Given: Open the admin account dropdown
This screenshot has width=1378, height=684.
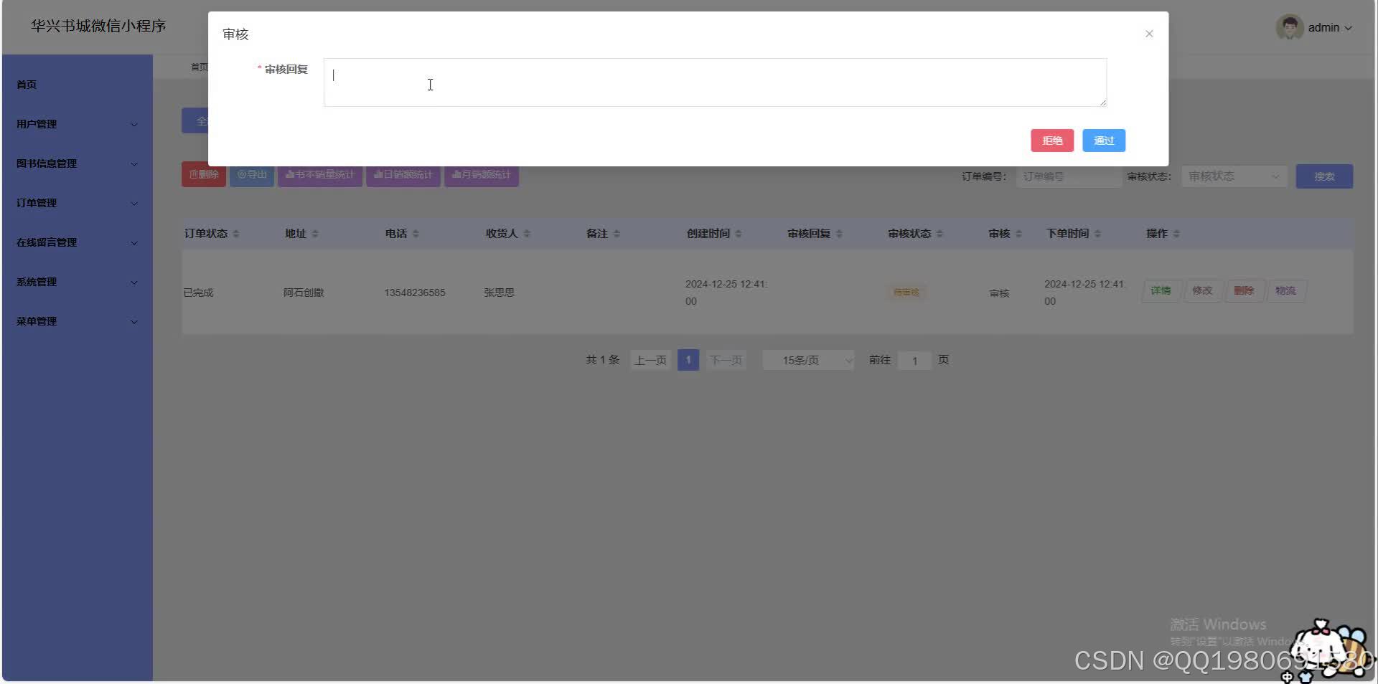Looking at the screenshot, I should coord(1324,27).
